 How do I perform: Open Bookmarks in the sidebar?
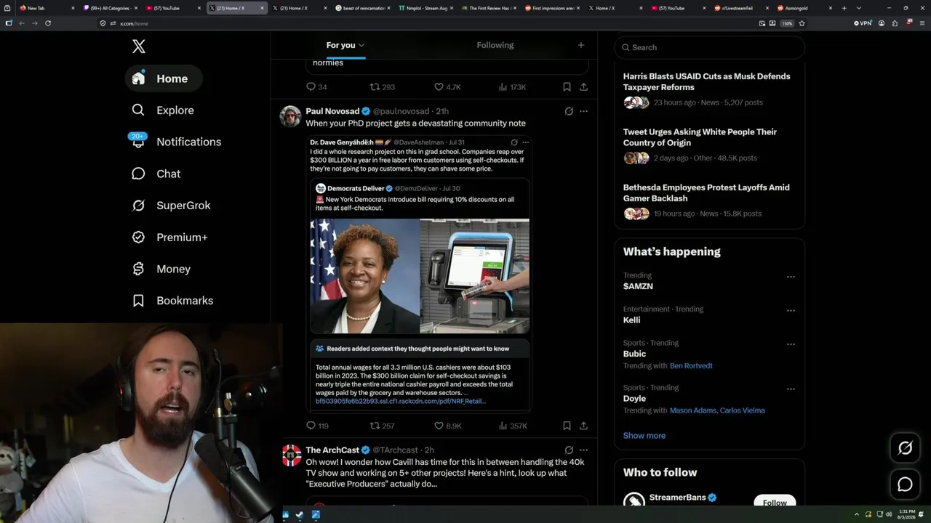tap(173, 301)
